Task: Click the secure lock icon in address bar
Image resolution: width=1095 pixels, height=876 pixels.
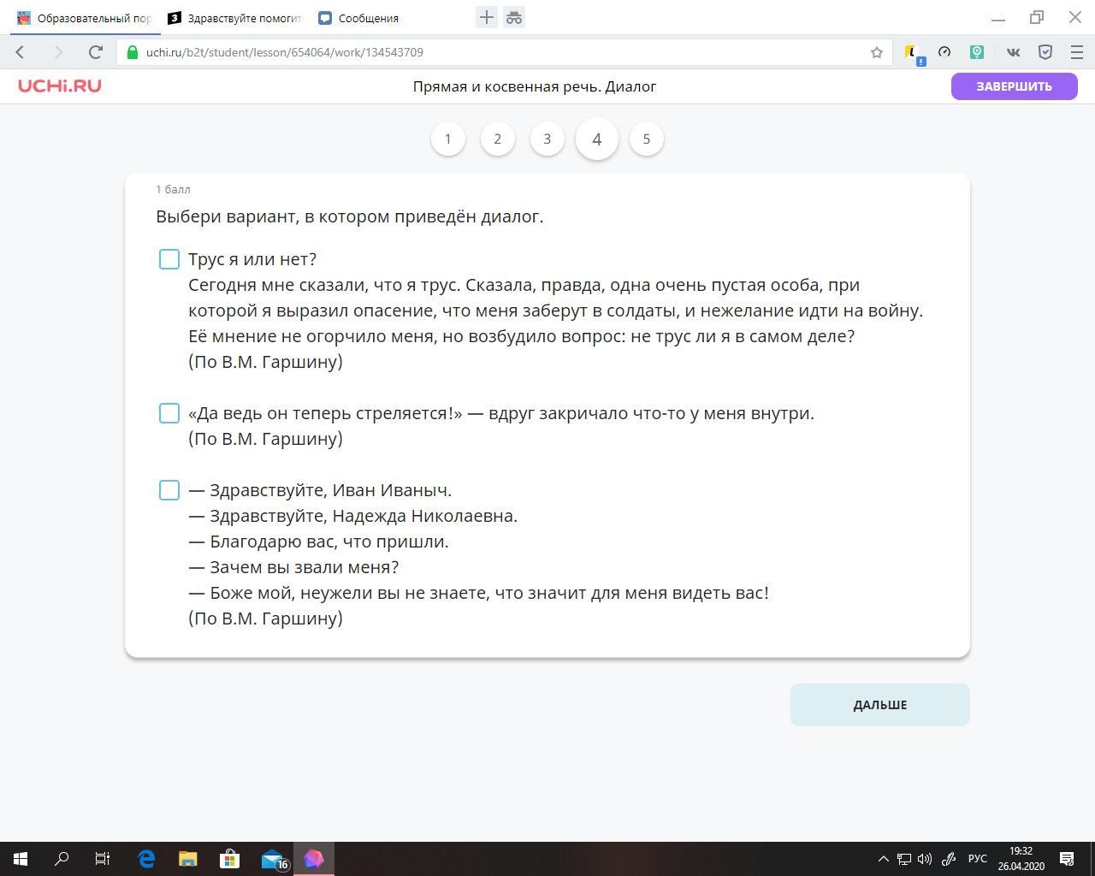Action: 132,52
